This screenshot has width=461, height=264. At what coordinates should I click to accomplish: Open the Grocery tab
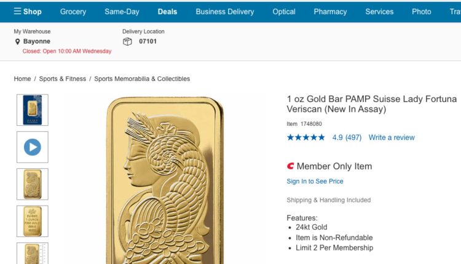[73, 12]
